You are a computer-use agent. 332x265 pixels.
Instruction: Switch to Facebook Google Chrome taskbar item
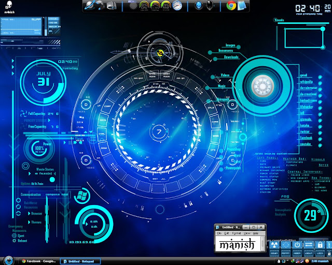tap(39, 261)
